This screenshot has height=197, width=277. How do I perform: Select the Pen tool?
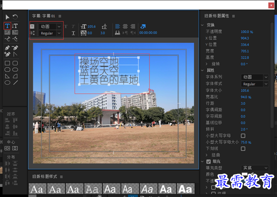[x=7, y=48]
